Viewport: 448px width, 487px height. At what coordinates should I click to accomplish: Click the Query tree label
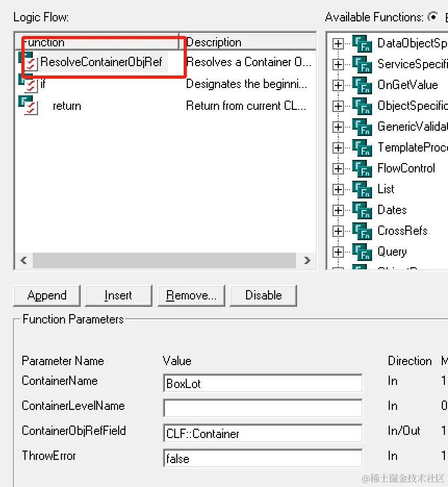pyautogui.click(x=392, y=252)
